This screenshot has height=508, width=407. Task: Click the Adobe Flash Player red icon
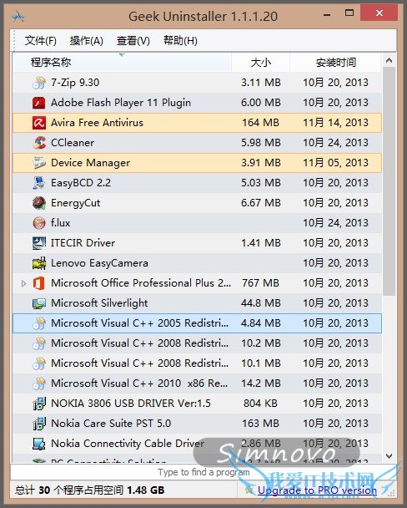click(x=39, y=103)
